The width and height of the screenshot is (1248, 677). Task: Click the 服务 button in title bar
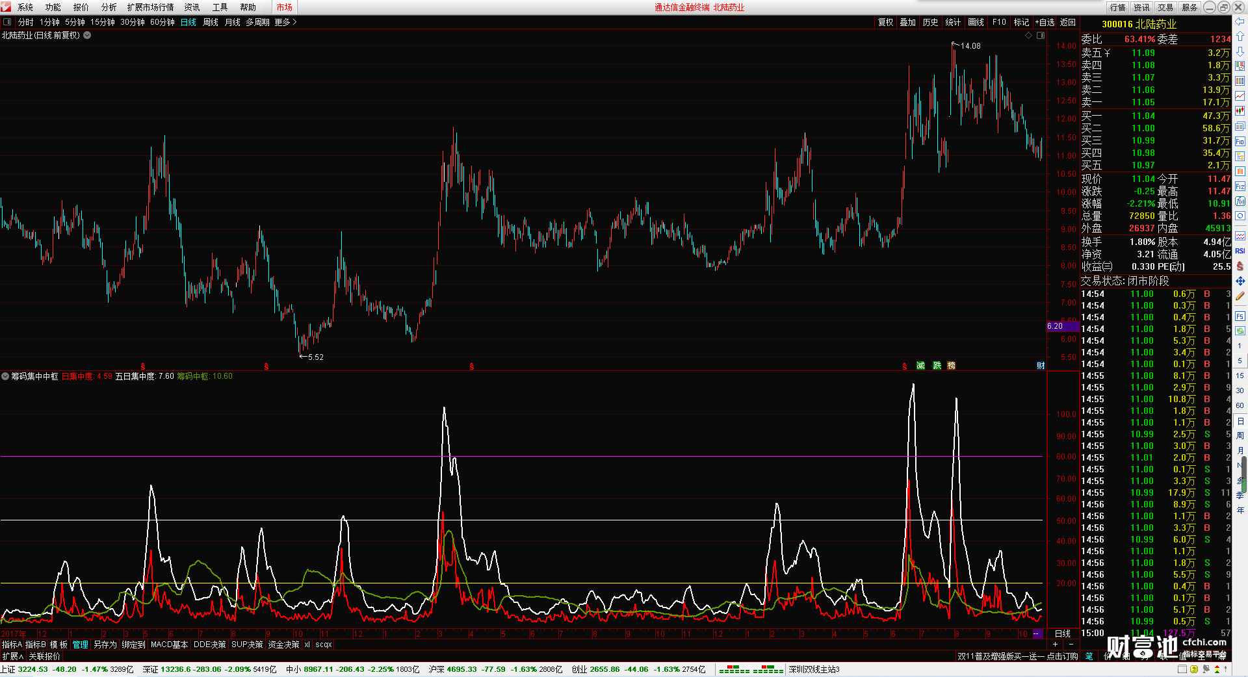tap(1189, 7)
